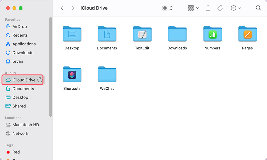Open AirDrop from the sidebar

coord(19,27)
